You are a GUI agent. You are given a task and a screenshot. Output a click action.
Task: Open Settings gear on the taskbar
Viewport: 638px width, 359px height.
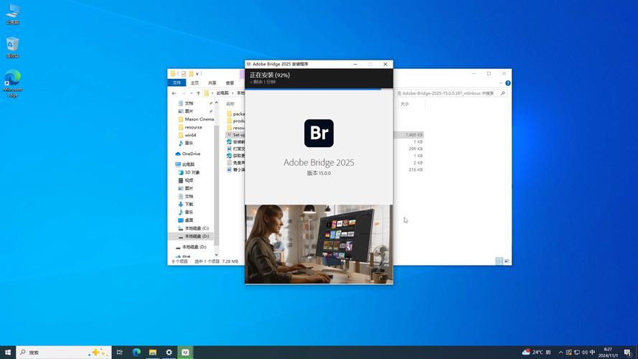169,352
